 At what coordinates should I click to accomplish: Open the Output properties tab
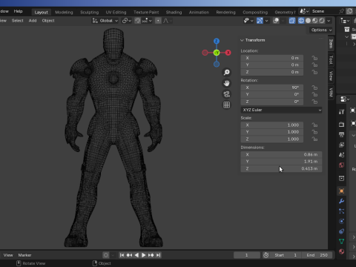[341, 135]
